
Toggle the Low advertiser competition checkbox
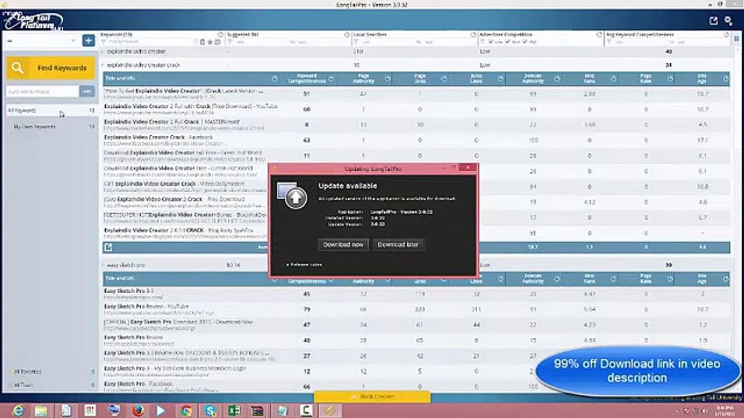coord(492,42)
